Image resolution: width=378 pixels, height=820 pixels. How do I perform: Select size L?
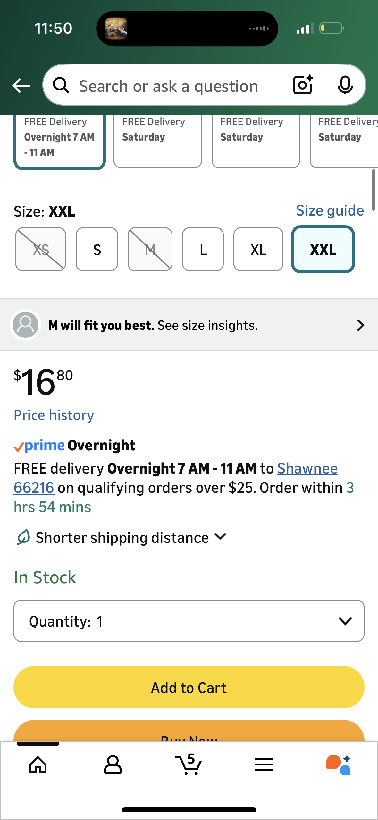(x=203, y=250)
